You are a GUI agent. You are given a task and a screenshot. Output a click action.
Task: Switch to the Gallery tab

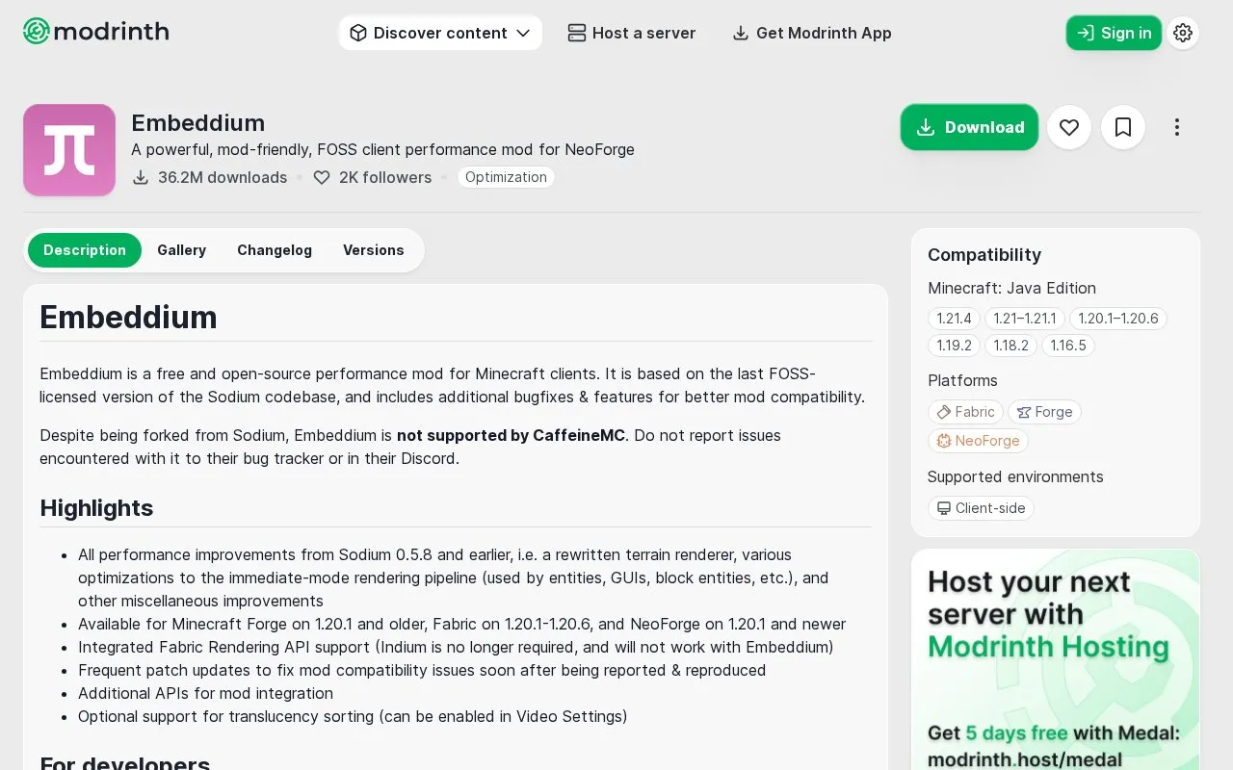pyautogui.click(x=182, y=250)
